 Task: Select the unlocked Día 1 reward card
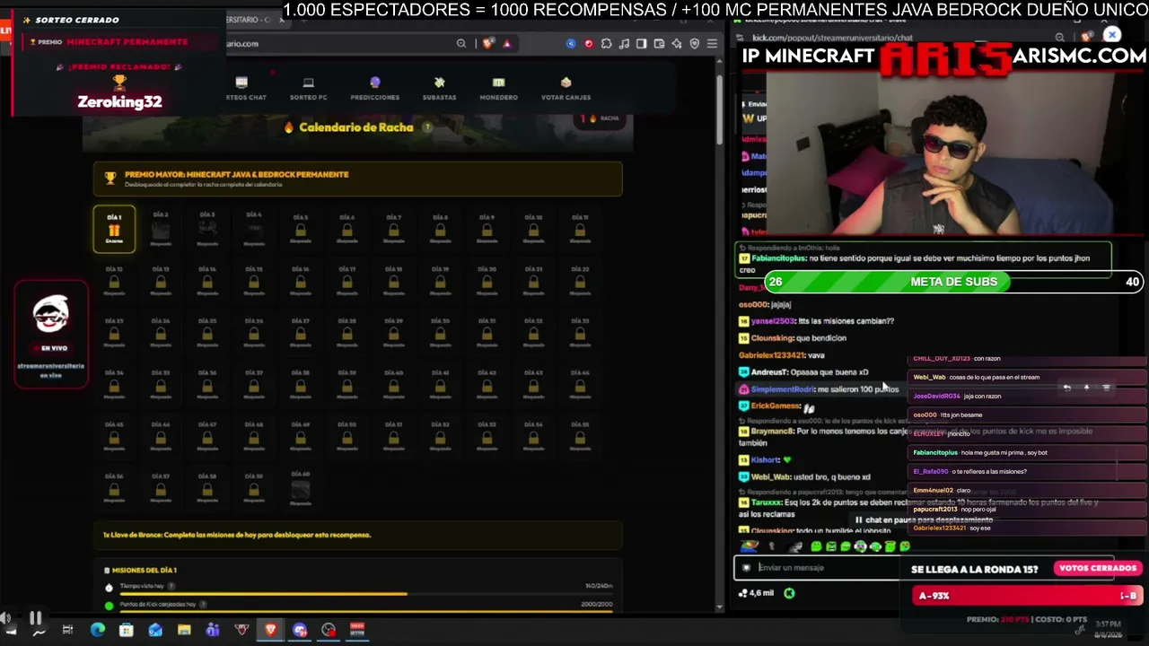tap(114, 229)
